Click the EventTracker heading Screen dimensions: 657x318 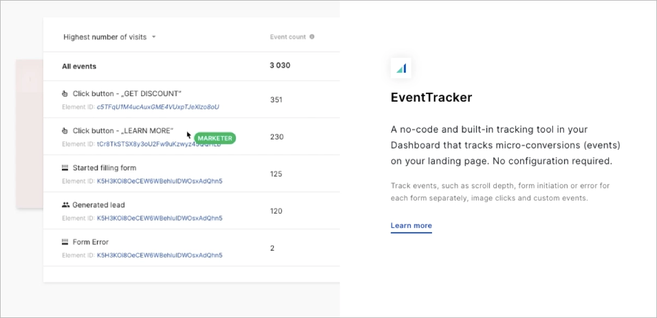(x=431, y=98)
